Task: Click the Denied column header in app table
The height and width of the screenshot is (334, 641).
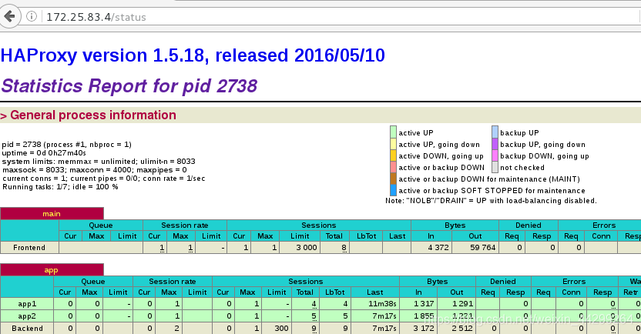Action: (x=503, y=282)
